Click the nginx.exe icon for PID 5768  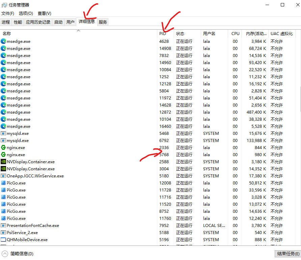pos(3,155)
